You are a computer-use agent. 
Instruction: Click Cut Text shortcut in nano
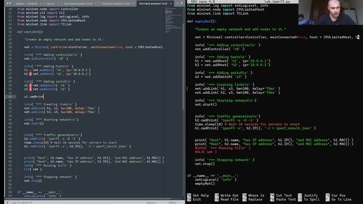coord(281,195)
